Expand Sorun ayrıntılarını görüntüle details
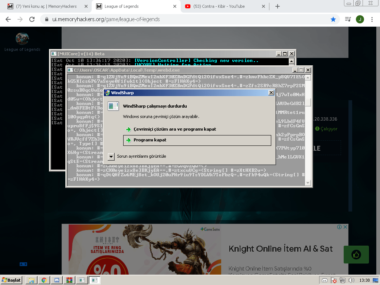380x285 pixels. coord(111,157)
